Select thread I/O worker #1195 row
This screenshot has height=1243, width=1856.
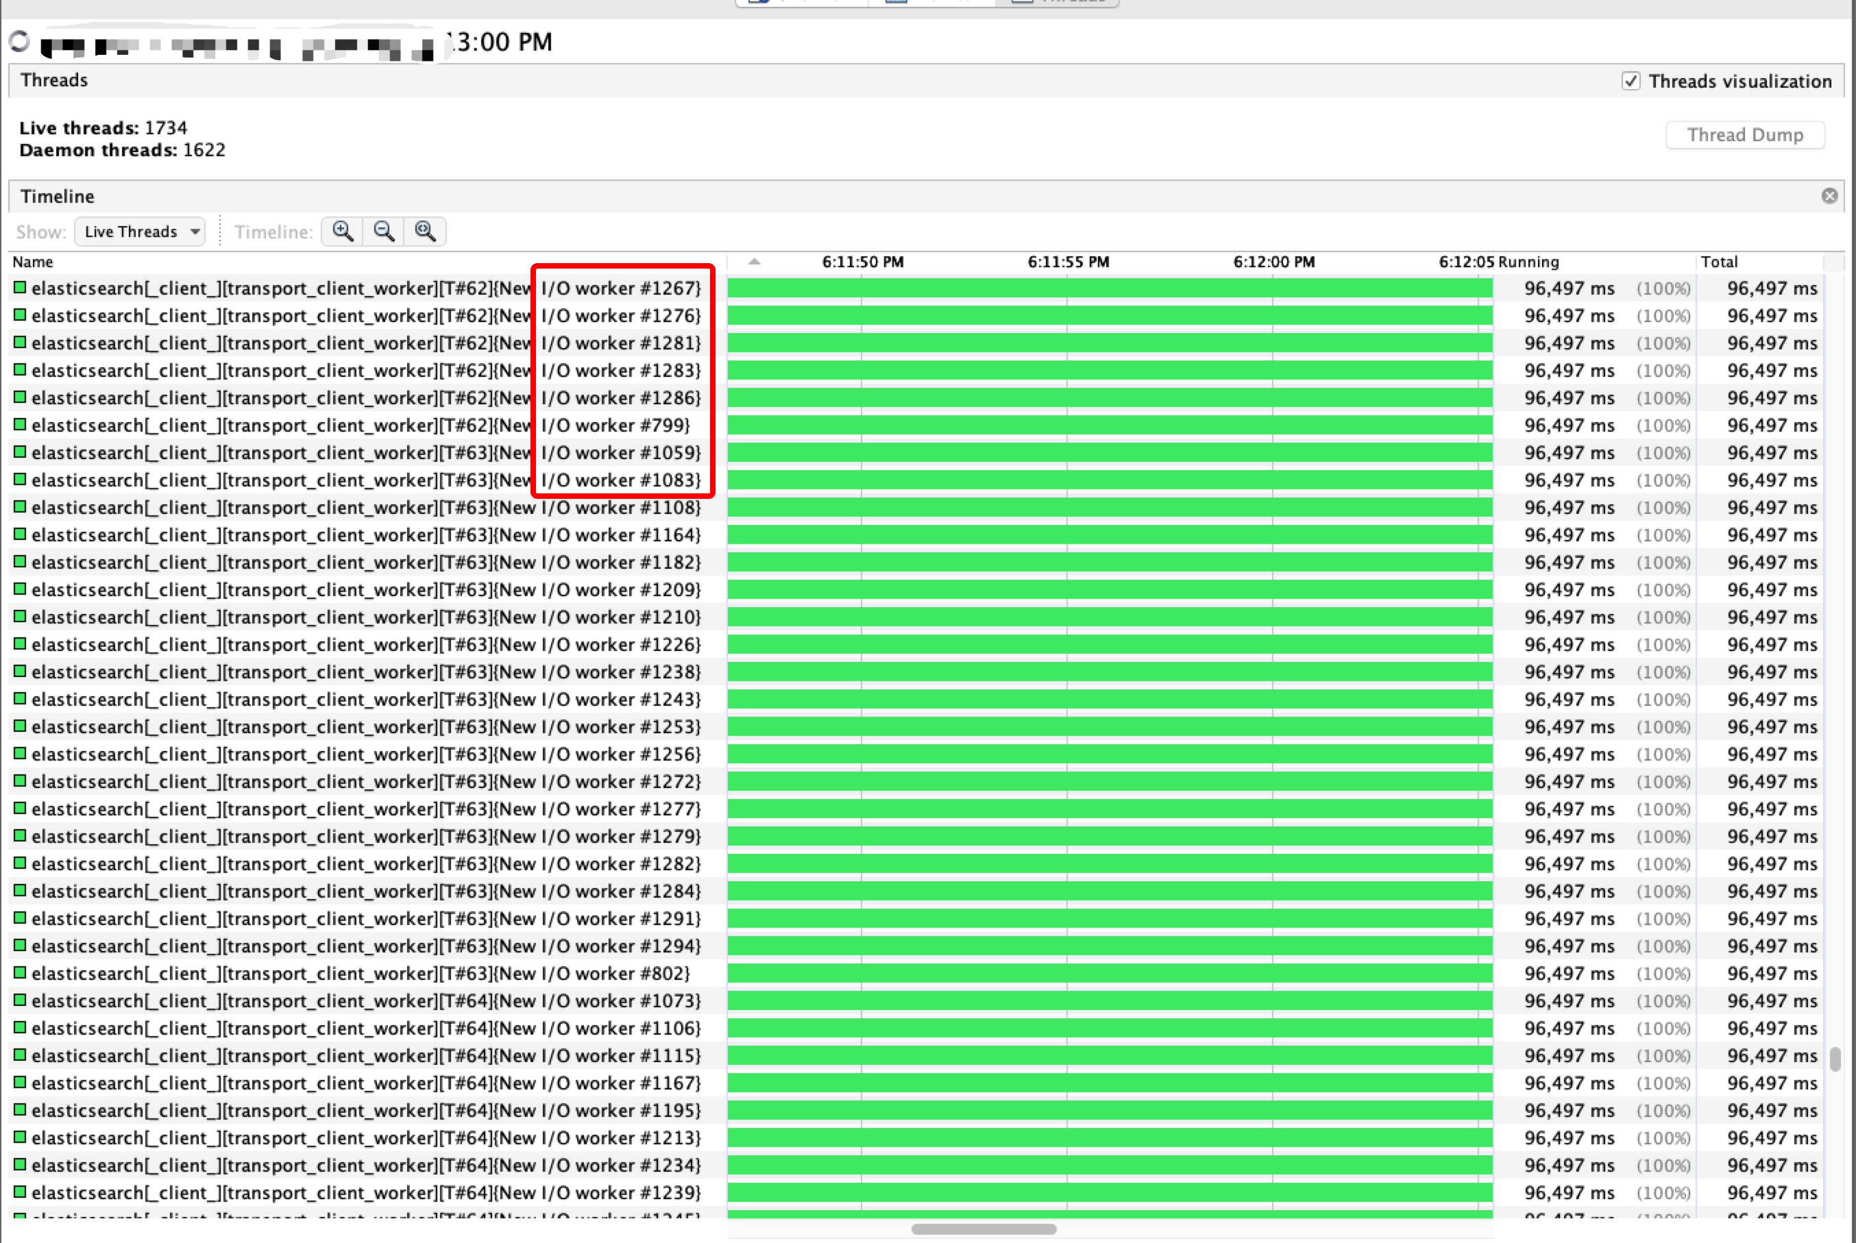(x=916, y=1111)
